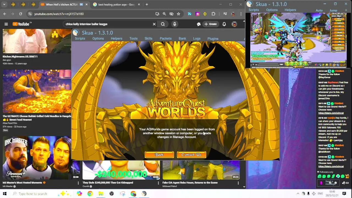Open Kitchen.Nightmares.US.S06E11 video title
This screenshot has height=198, width=352.
point(20,57)
